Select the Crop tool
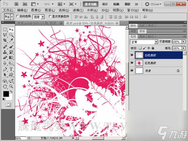 [5, 40]
